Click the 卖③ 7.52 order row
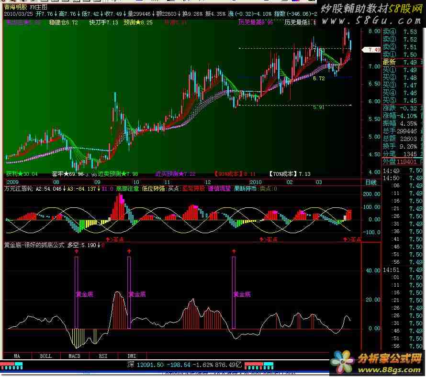 400,39
